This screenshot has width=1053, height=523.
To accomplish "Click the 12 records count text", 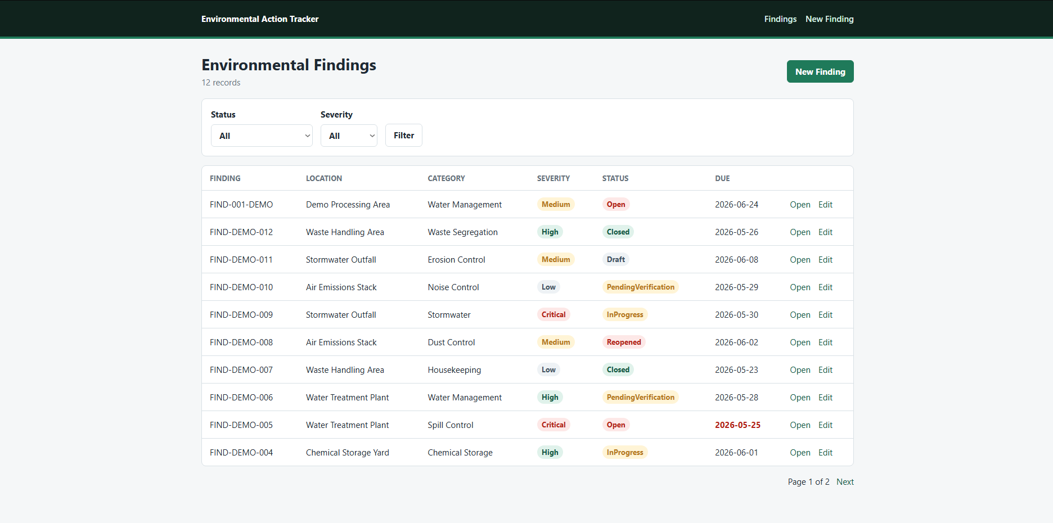I will 221,83.
